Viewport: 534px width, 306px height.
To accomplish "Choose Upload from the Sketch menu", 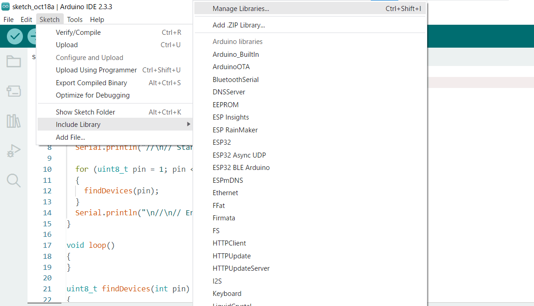I will coord(115,44).
